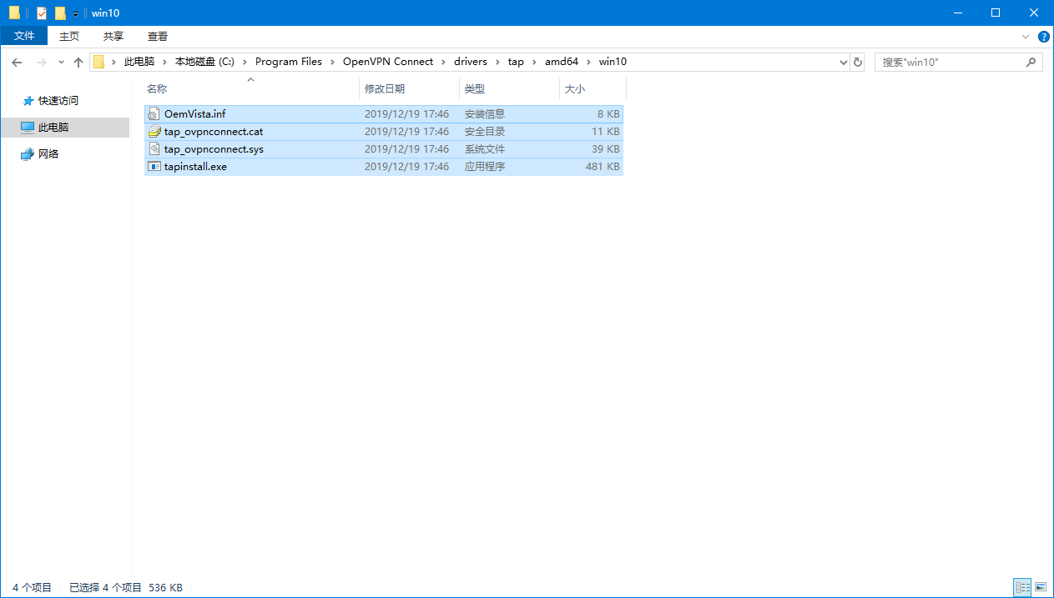Image resolution: width=1054 pixels, height=598 pixels.
Task: Select the file name tap_ovpnconnect.sys
Action: pyautogui.click(x=214, y=149)
